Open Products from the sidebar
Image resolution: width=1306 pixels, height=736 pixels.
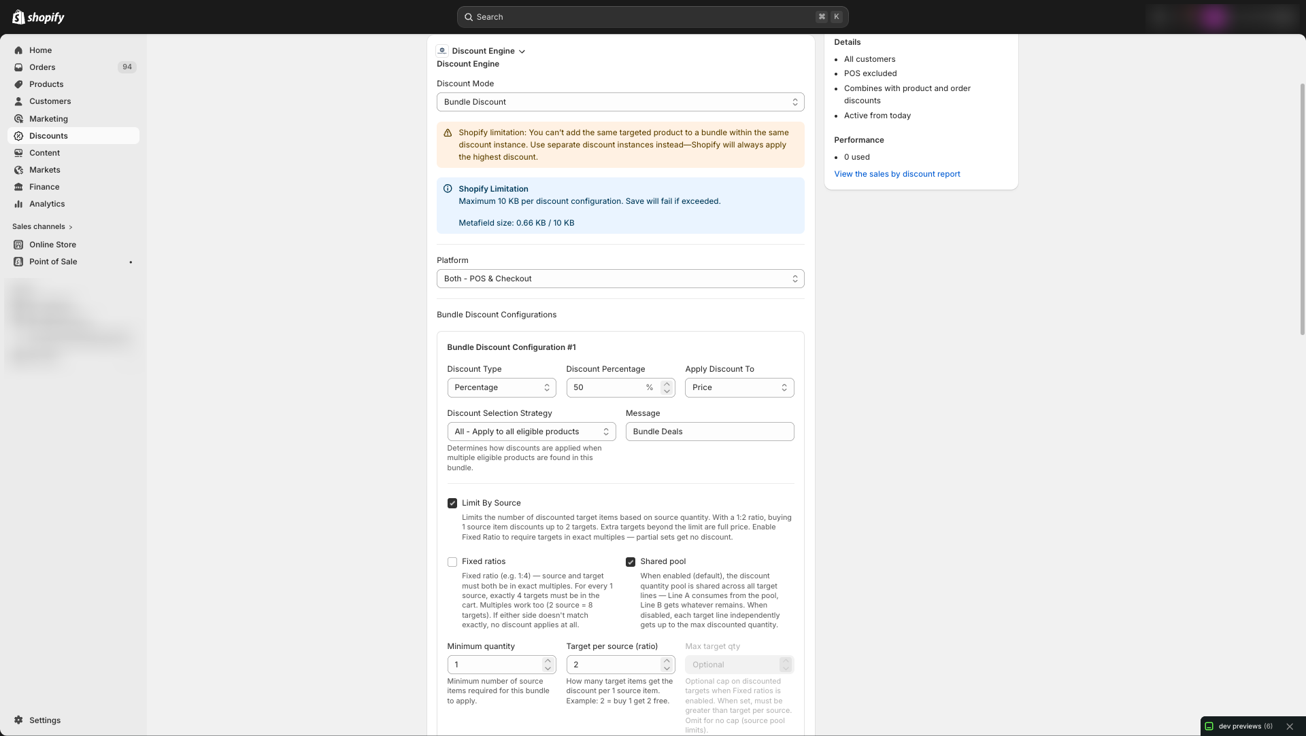tap(46, 84)
